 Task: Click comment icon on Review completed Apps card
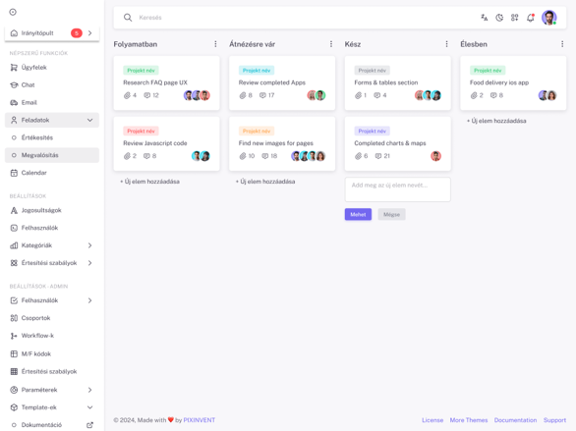pyautogui.click(x=262, y=95)
